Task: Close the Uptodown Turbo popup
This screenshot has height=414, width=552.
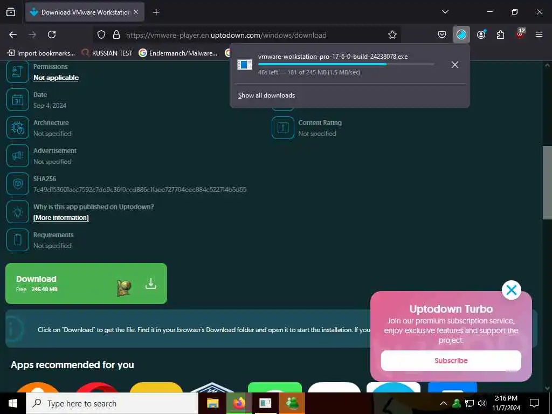Action: pos(511,290)
